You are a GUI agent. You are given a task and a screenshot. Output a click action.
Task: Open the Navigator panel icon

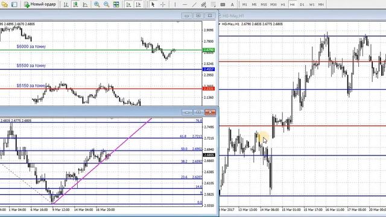coord(4,4)
